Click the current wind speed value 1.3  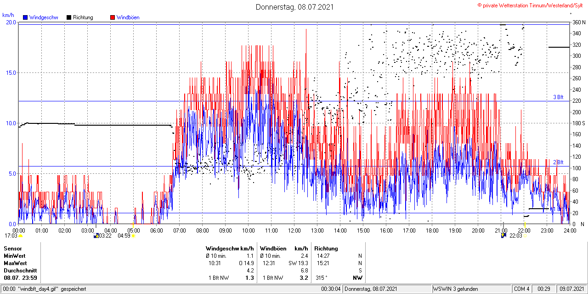[x=250, y=278]
